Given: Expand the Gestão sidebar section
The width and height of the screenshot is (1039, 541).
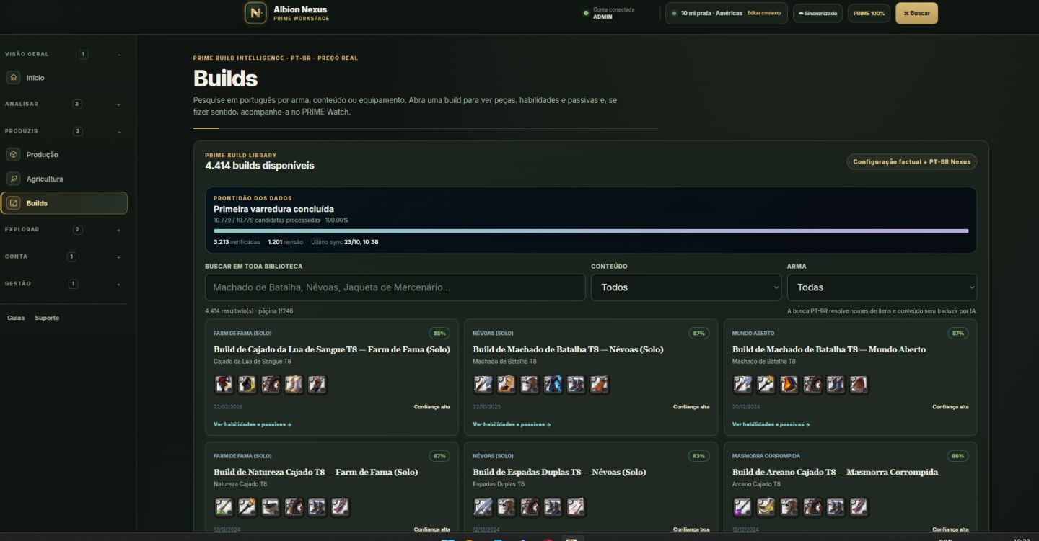Looking at the screenshot, I should coord(119,284).
